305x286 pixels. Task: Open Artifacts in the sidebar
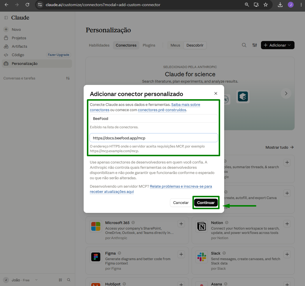(x=37, y=46)
